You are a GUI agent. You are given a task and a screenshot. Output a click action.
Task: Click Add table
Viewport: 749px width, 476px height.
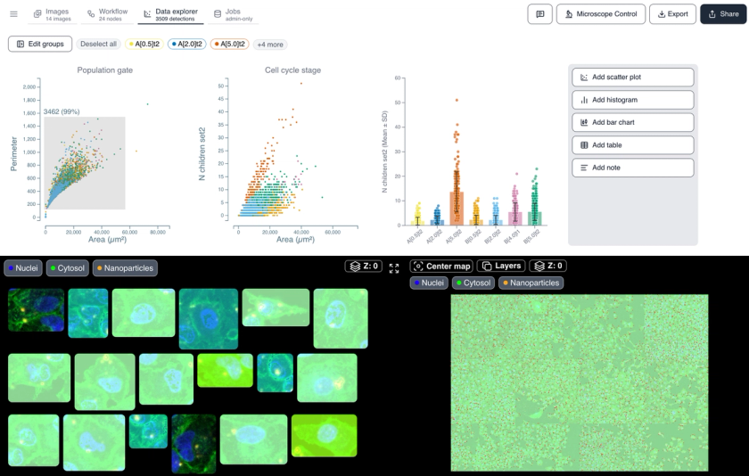coord(633,145)
